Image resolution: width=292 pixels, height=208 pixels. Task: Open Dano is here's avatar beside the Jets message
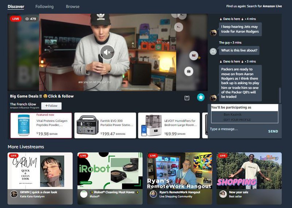coord(213,33)
